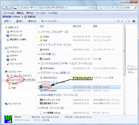Open ダウンロード in favorites
Viewport: 139px width, 125px height.
pyautogui.click(x=14, y=31)
